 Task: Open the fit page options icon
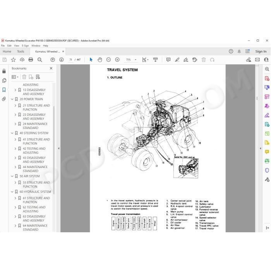144,60
